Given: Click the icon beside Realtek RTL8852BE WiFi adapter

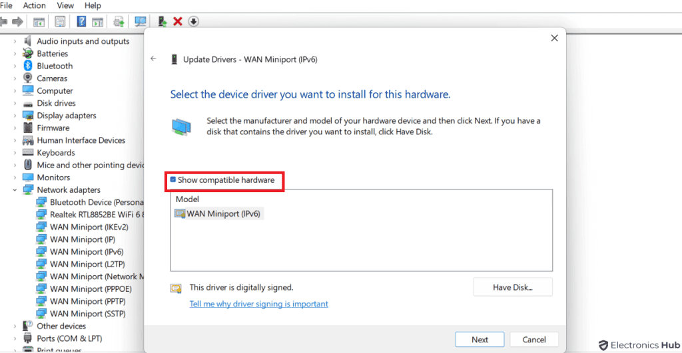Looking at the screenshot, I should [41, 214].
